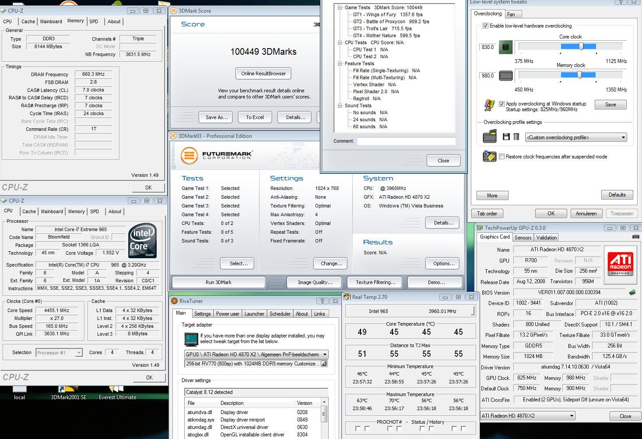
Task: Click the suspended-mode restore broom icon
Action: tap(489, 156)
